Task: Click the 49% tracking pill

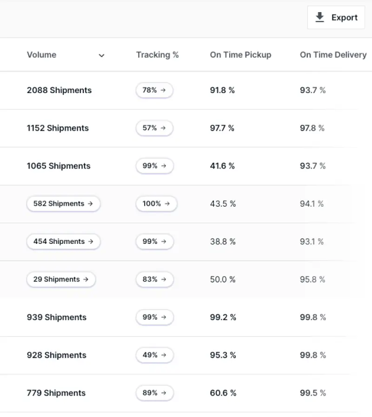Action: [x=154, y=355]
